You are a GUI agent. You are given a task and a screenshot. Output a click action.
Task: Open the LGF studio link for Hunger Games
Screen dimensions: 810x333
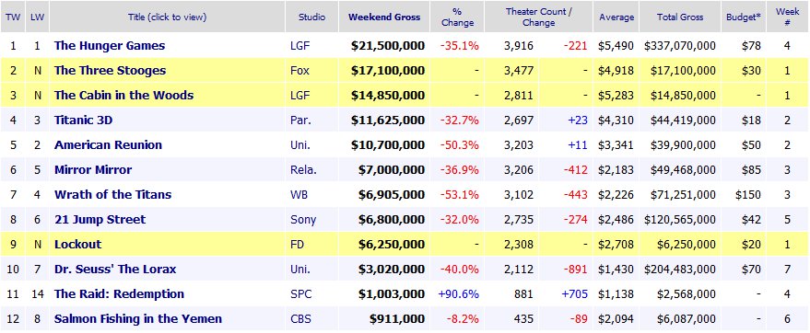coord(300,46)
